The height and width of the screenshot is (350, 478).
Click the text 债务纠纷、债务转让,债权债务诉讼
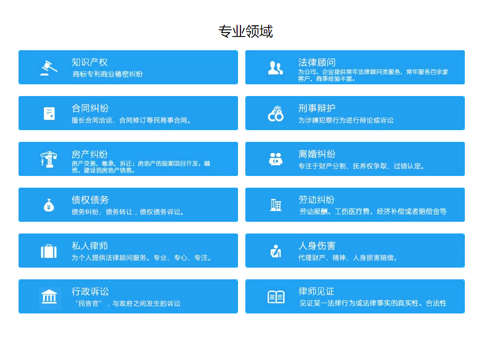[x=128, y=212]
